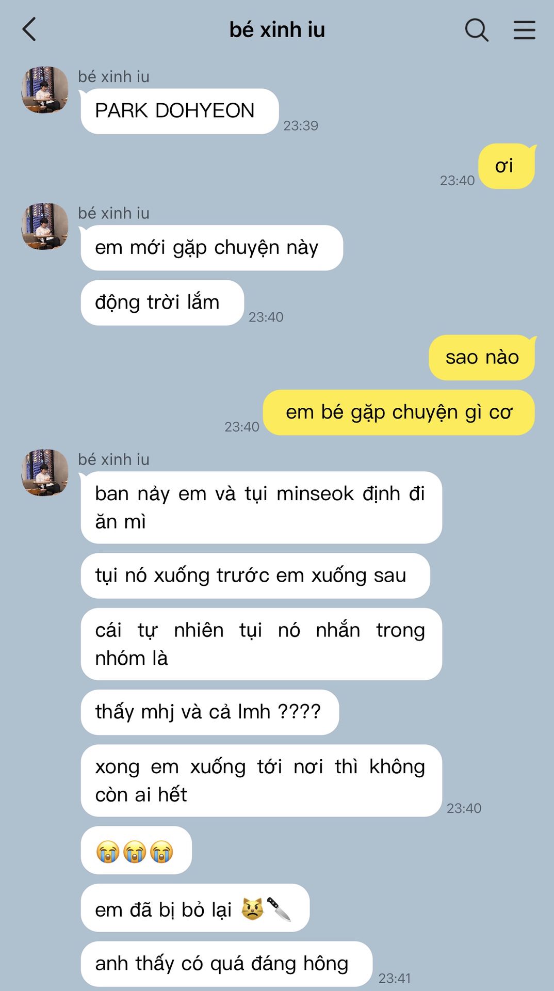
Task: Tap the angry cat emoji in message
Action: (252, 908)
